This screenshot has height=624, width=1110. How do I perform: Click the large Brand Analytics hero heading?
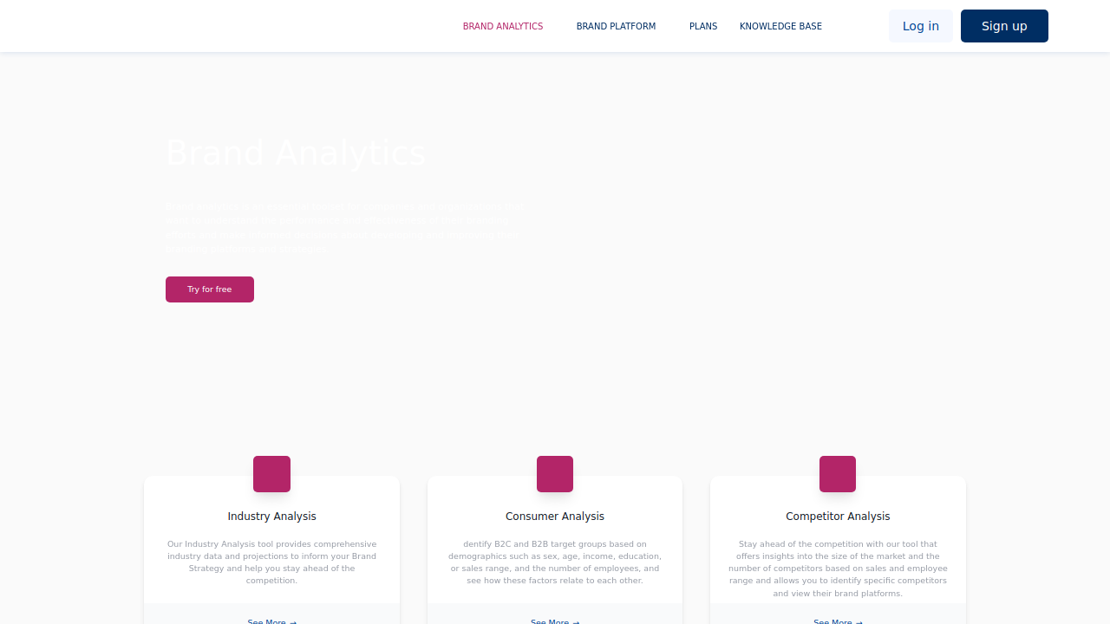coord(296,153)
